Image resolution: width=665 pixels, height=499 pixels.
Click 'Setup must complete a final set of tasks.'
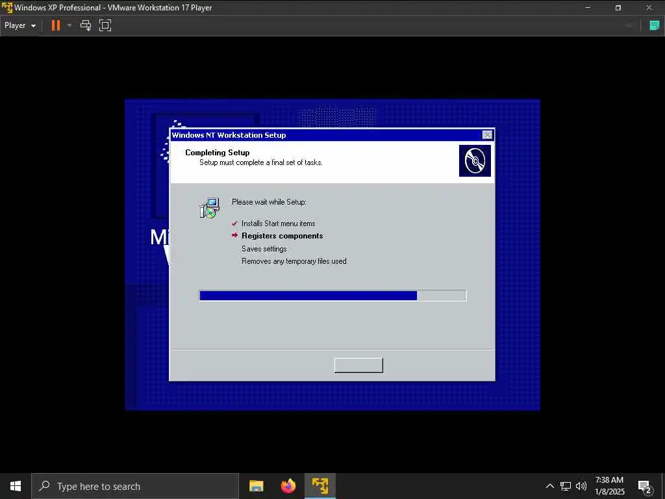coord(261,162)
